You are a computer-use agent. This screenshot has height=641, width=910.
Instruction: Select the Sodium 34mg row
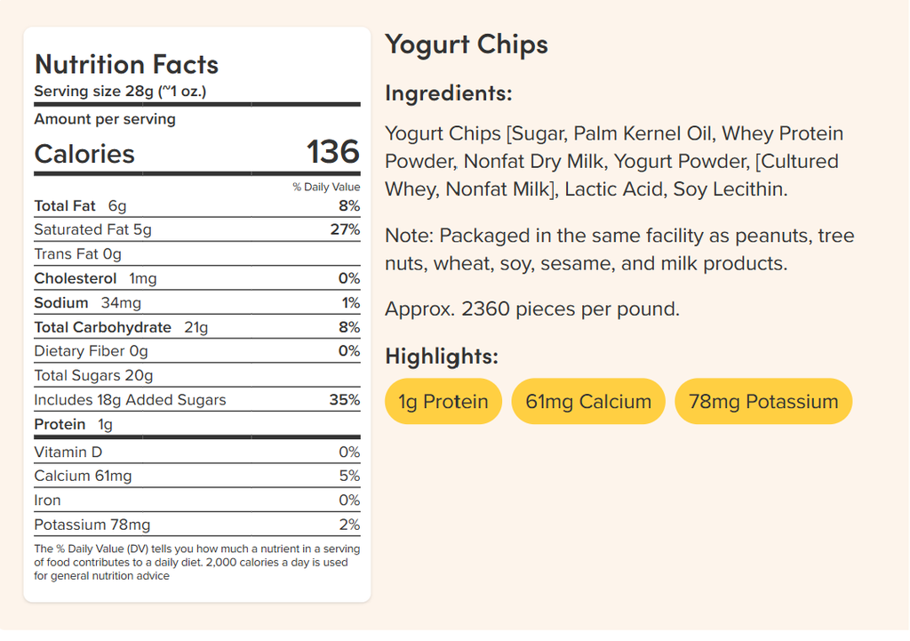coord(87,303)
